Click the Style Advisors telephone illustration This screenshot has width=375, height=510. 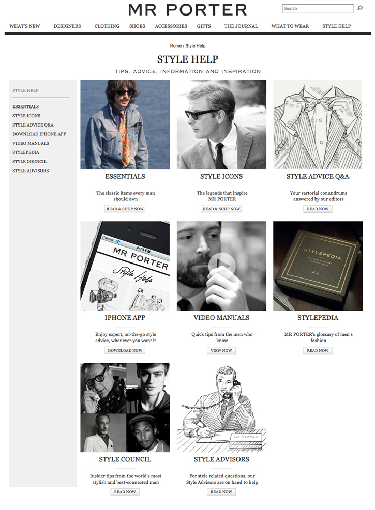(x=221, y=408)
